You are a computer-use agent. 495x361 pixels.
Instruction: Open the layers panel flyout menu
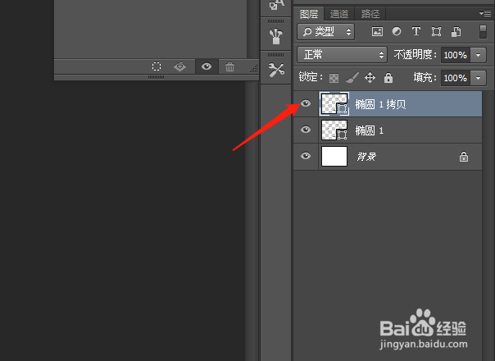(485, 13)
